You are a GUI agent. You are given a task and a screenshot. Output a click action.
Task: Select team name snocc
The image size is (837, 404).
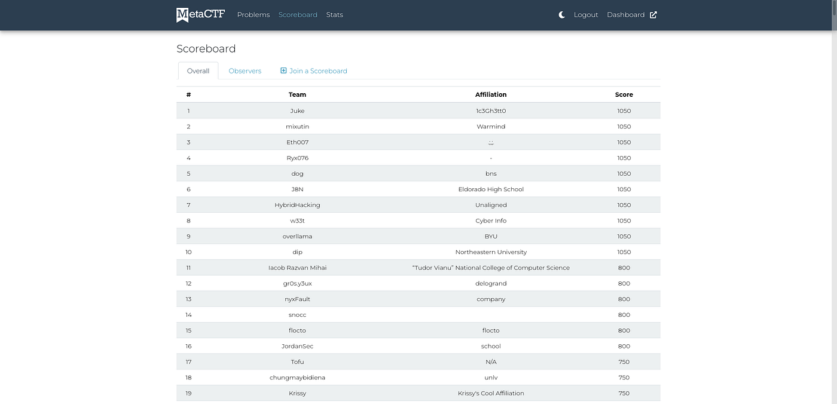coord(297,315)
